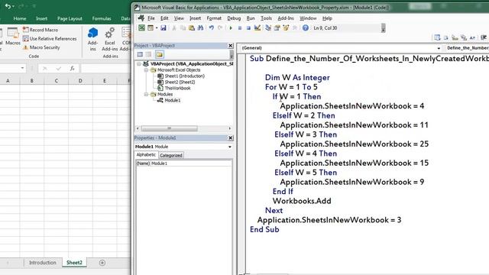
Task: Switch to the Categorized properties tab
Action: tap(171, 155)
